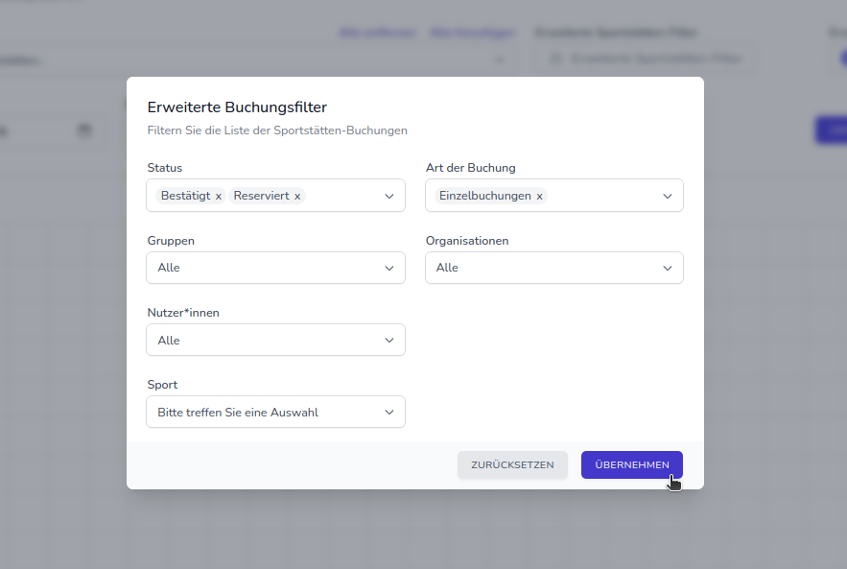Click the calendar icon behind the dialog
847x569 pixels.
click(x=84, y=130)
